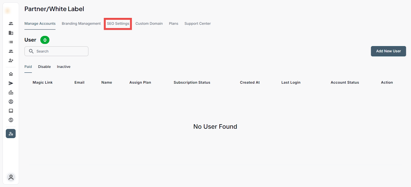Go to the Plans tab
411x187 pixels.
coord(173,24)
